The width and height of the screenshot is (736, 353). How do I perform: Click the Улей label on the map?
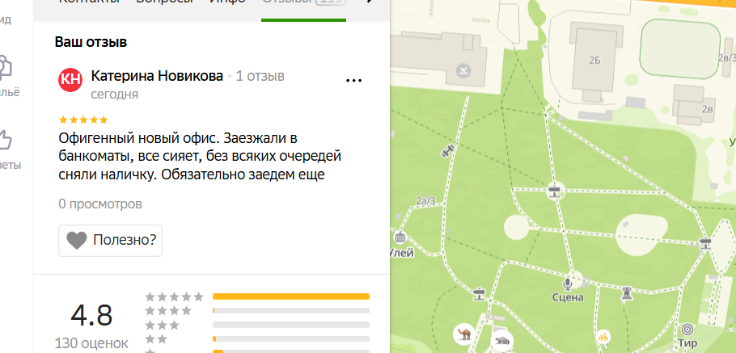(402, 253)
